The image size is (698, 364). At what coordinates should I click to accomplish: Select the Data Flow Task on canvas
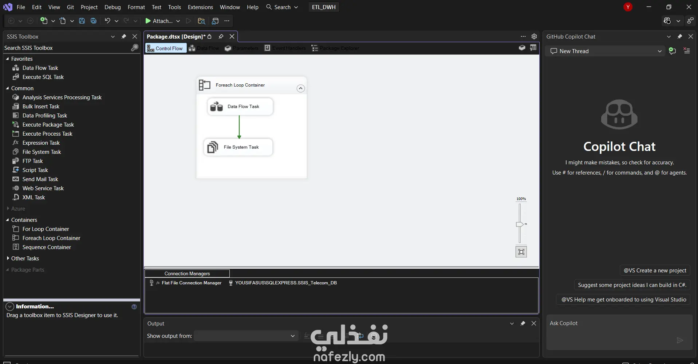[240, 107]
